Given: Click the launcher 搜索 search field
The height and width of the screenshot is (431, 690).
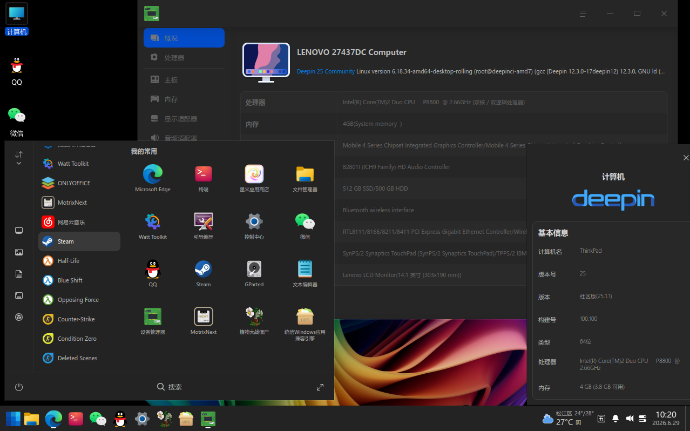Looking at the screenshot, I should coord(170,387).
